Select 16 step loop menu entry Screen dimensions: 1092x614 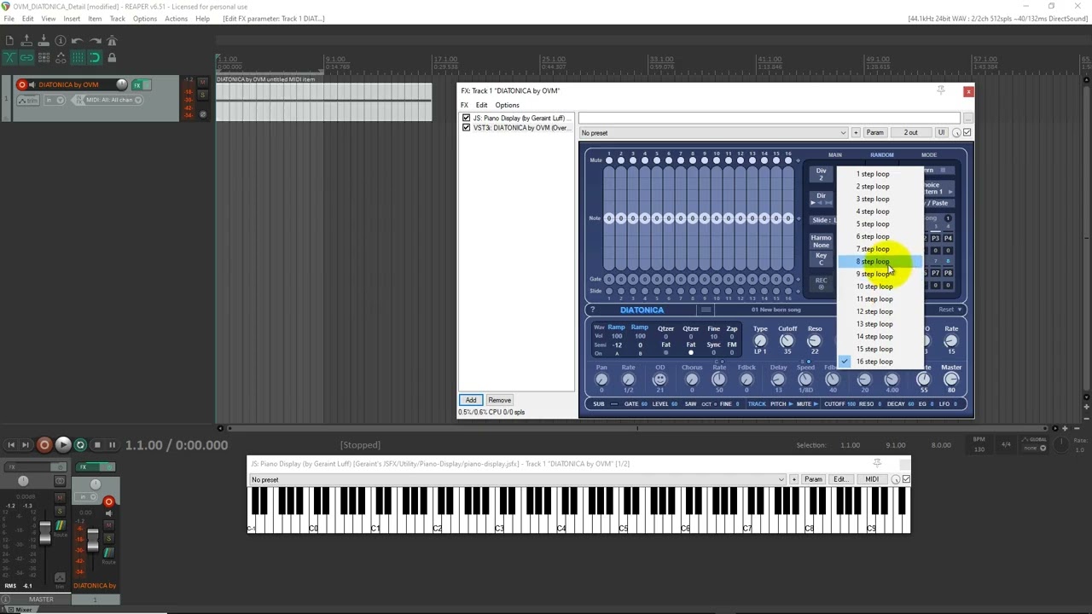(879, 362)
